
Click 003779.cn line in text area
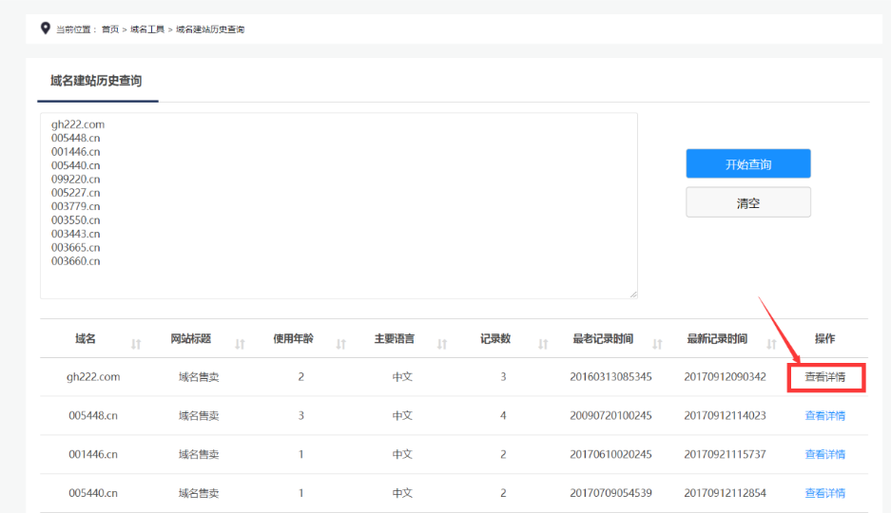(x=75, y=206)
